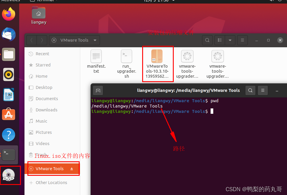Open Firefox from the dock
The image size is (287, 195).
(x=9, y=14)
